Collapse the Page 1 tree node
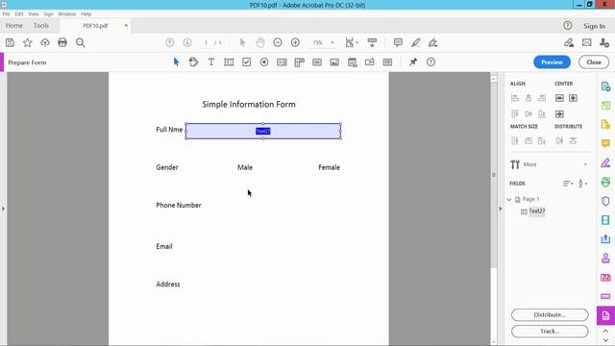This screenshot has height=346, width=615. [509, 199]
